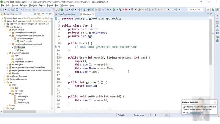Click the Previous Annotation icon
Image resolution: width=220 pixels, height=124 pixels.
(x=156, y=10)
